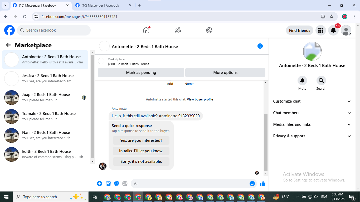Open Windows Task View

pyautogui.click(x=95, y=197)
